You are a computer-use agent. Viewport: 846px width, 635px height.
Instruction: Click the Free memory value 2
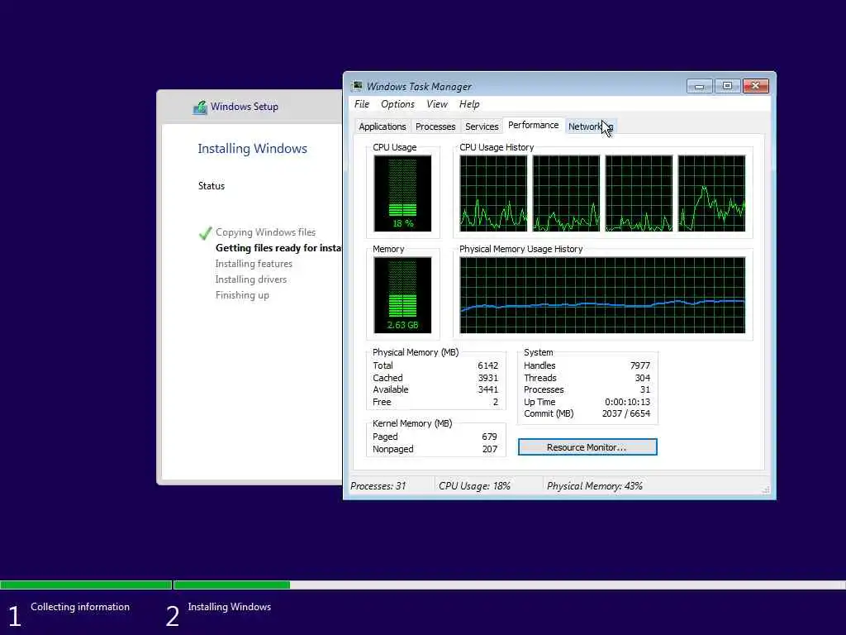[496, 403]
